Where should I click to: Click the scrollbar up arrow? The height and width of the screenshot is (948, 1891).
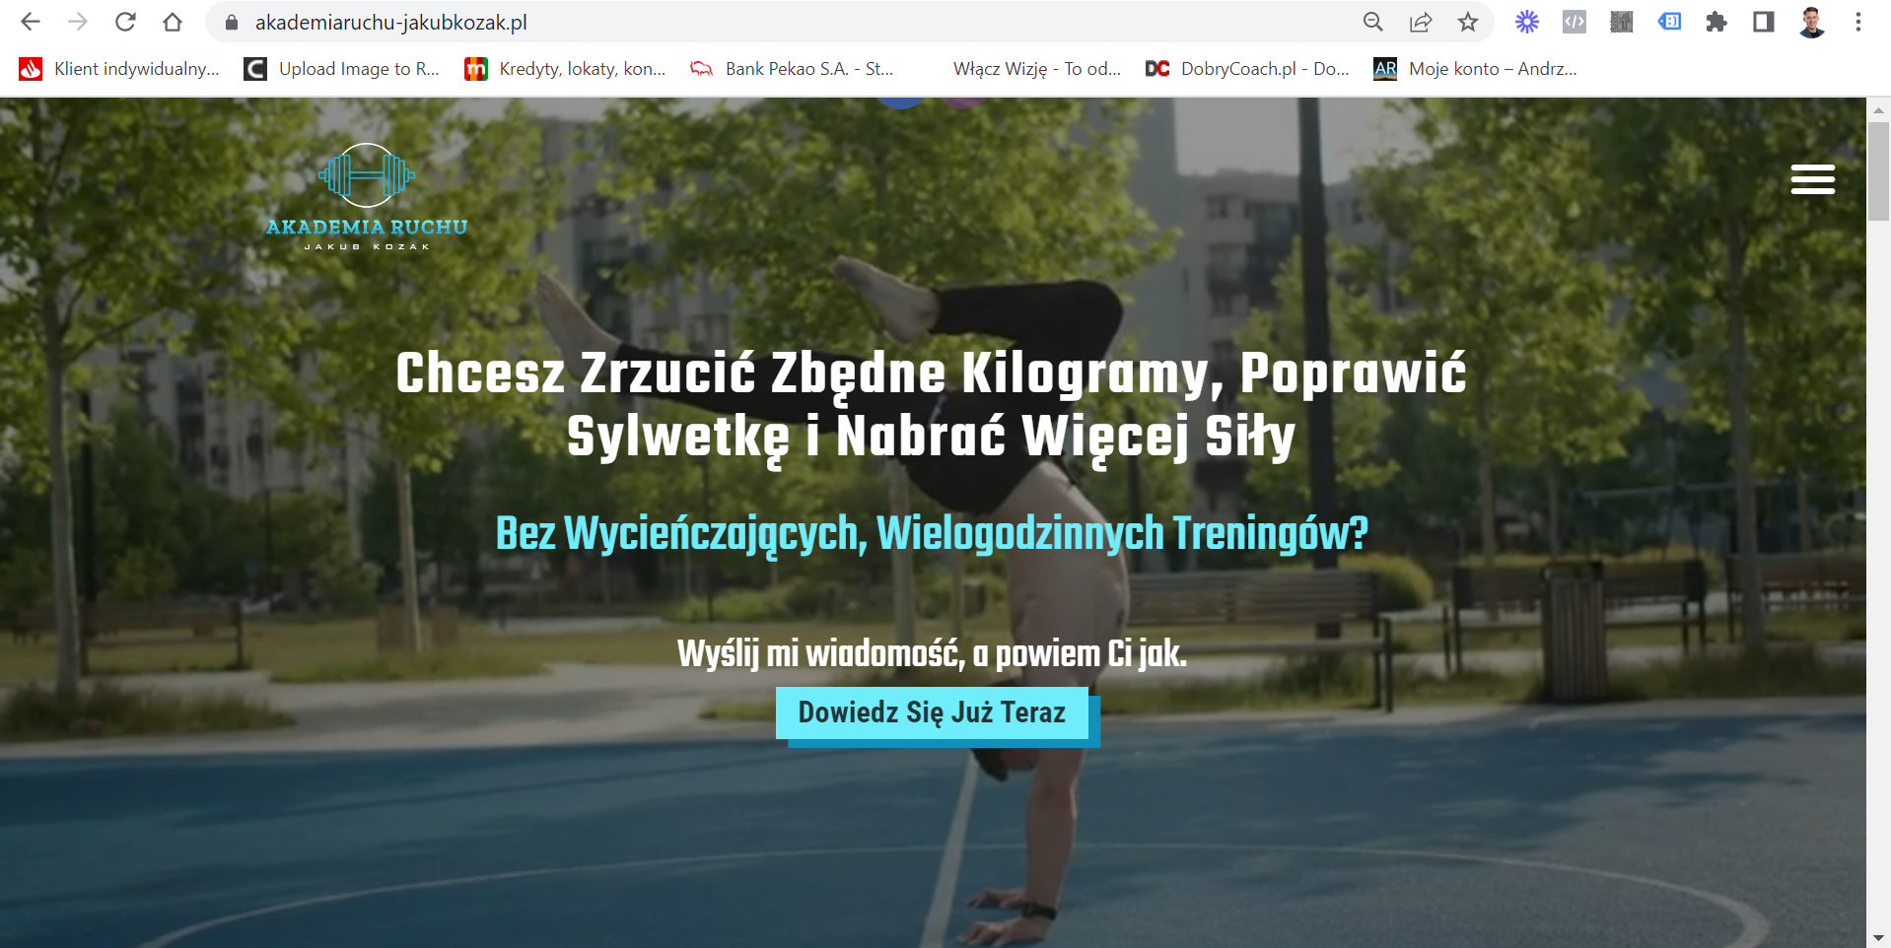tap(1878, 109)
